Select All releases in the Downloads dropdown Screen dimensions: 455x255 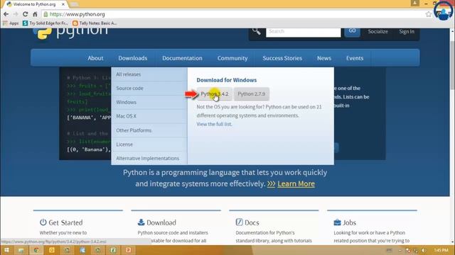[x=149, y=74]
